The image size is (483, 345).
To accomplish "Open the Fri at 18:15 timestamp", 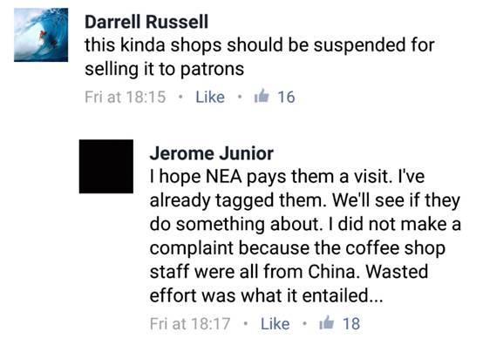I will 126,97.
